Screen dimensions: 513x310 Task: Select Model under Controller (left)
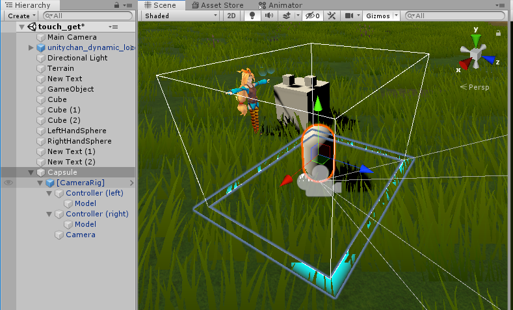(85, 203)
